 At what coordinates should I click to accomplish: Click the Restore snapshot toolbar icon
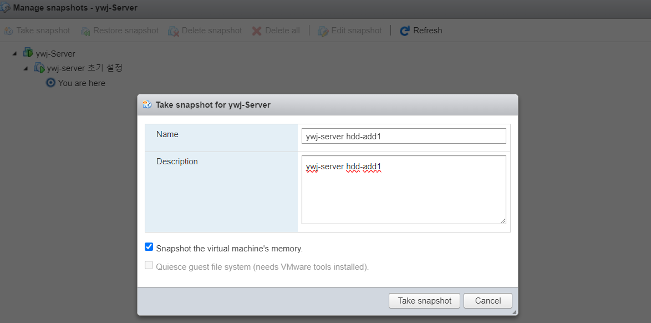coord(85,31)
